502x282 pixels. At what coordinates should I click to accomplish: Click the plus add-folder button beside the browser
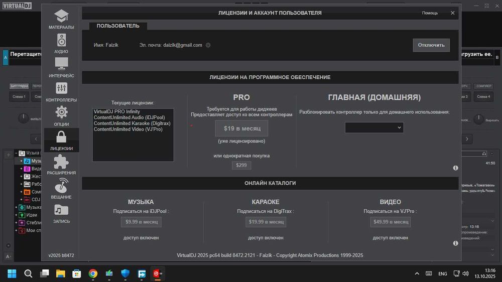click(x=9, y=155)
